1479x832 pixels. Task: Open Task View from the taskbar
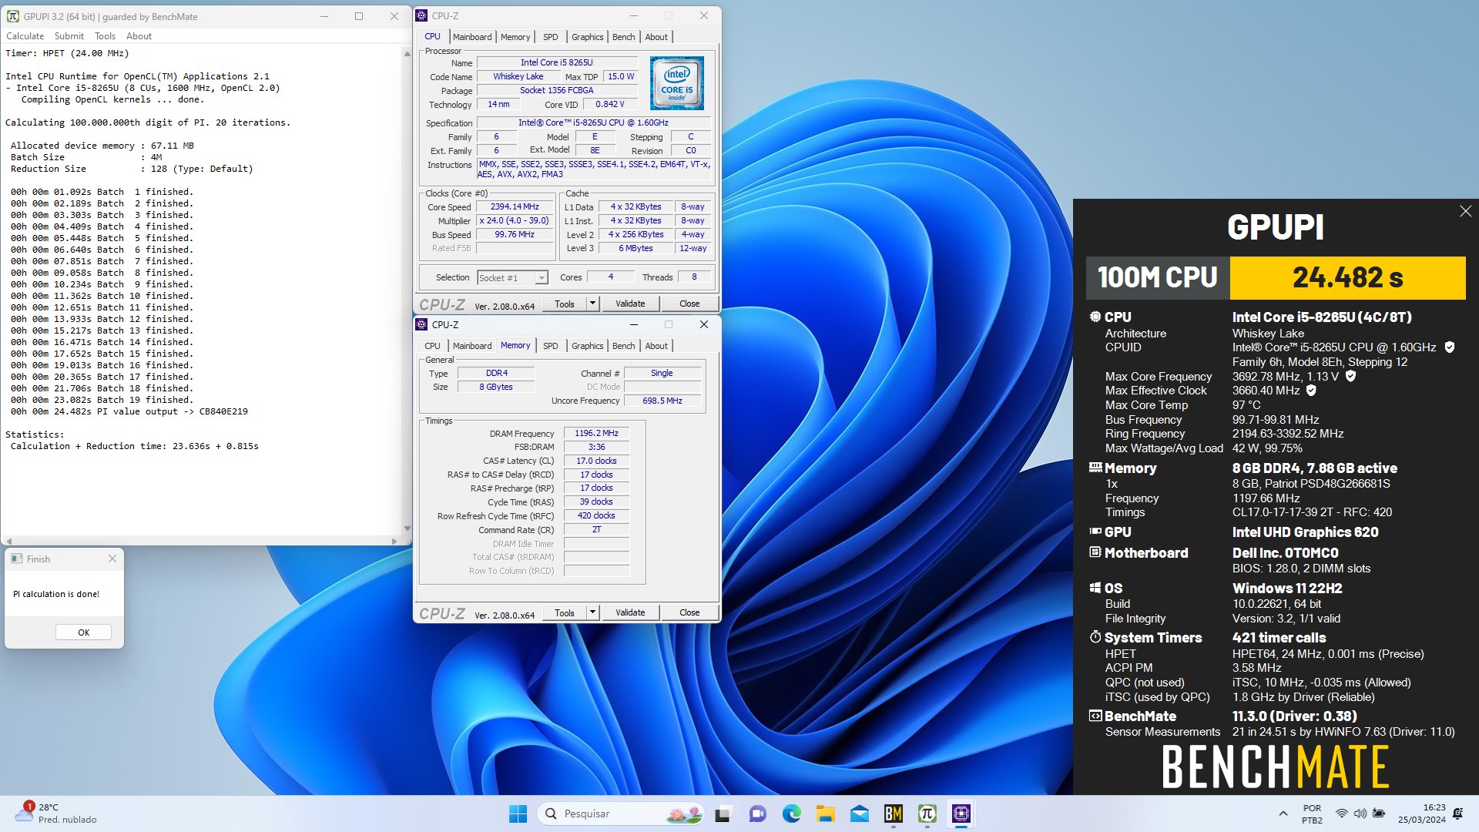723,814
